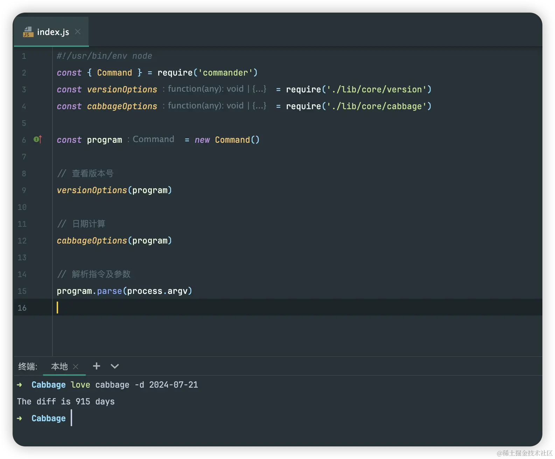This screenshot has width=555, height=459.
Task: Click the cabbageOptions variable on line 4
Action: pos(122,106)
